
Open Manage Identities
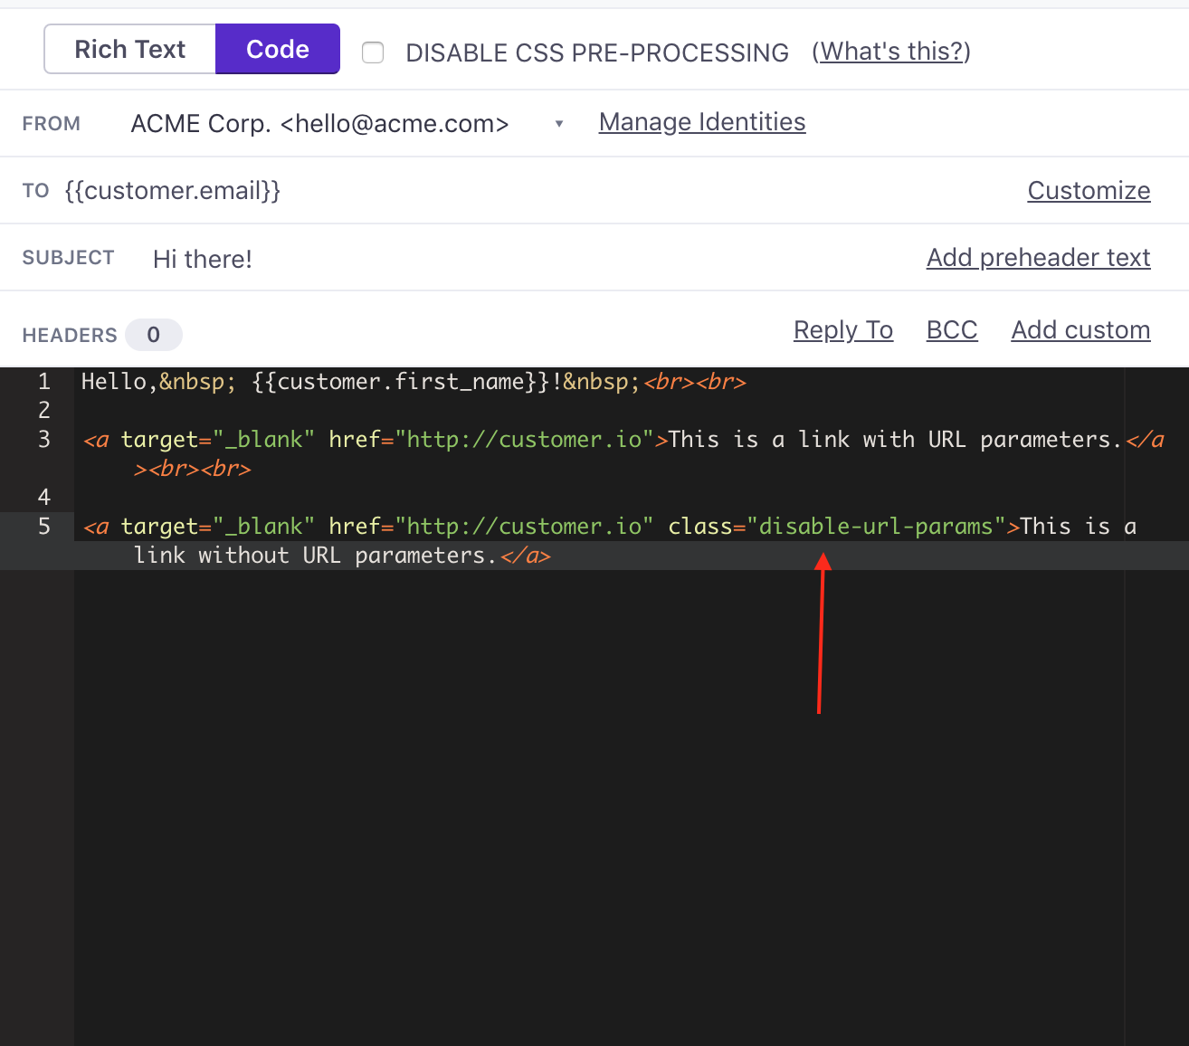click(701, 122)
